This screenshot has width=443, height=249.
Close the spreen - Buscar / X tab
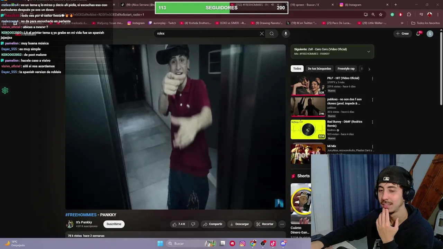(333, 5)
